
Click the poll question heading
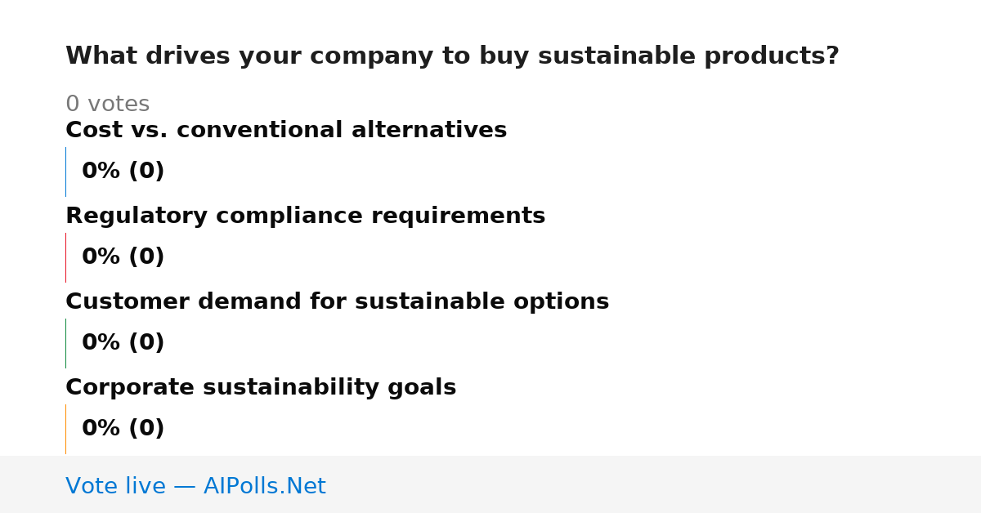[x=452, y=56]
